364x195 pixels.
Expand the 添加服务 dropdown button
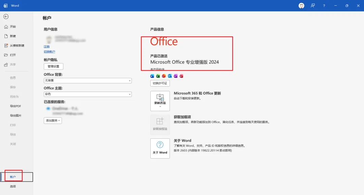[53, 121]
